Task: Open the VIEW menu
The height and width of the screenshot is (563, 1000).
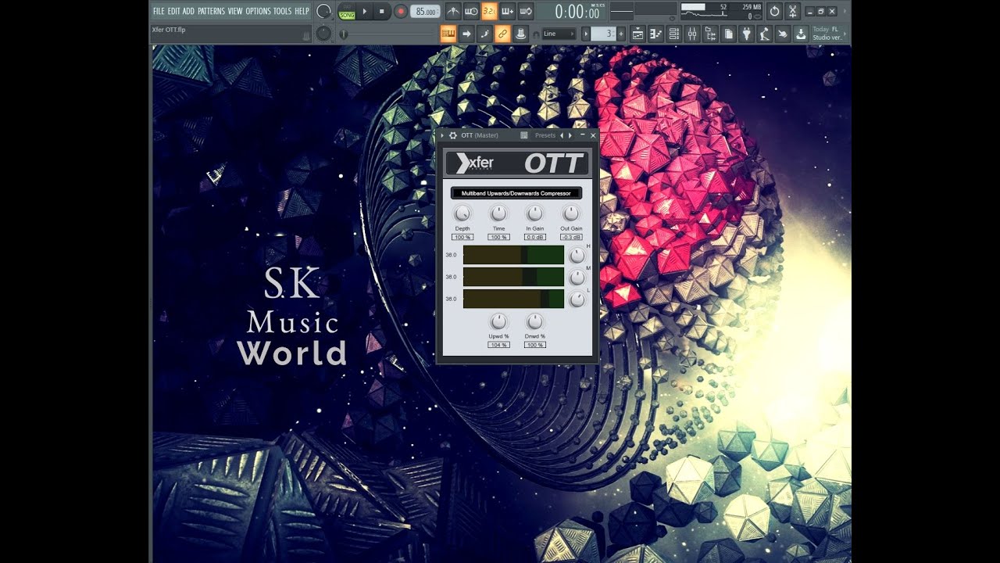Action: click(x=235, y=11)
